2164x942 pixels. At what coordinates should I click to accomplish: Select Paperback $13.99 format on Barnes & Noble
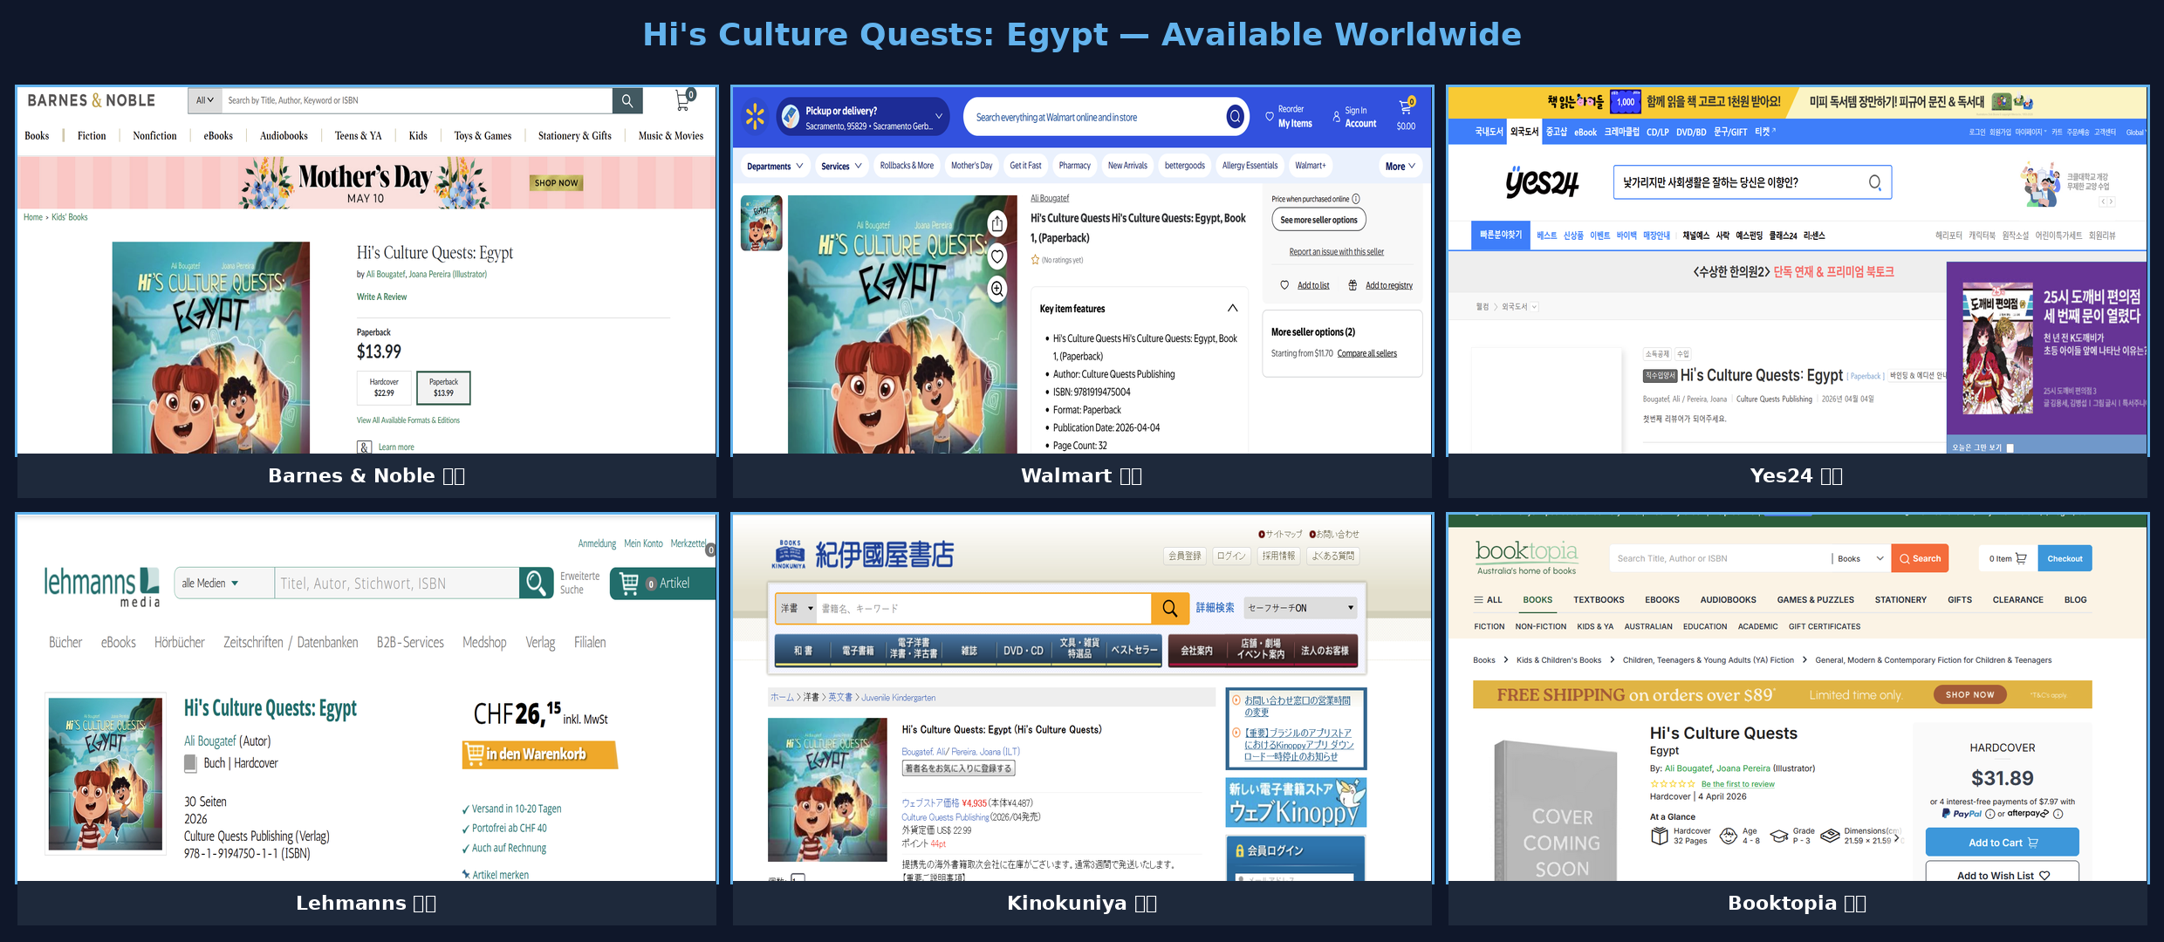pyautogui.click(x=443, y=388)
